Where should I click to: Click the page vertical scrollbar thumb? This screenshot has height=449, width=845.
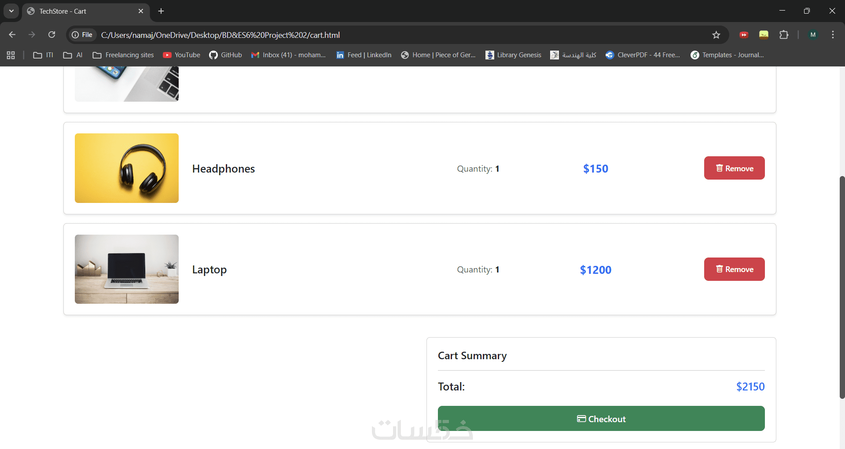click(842, 286)
